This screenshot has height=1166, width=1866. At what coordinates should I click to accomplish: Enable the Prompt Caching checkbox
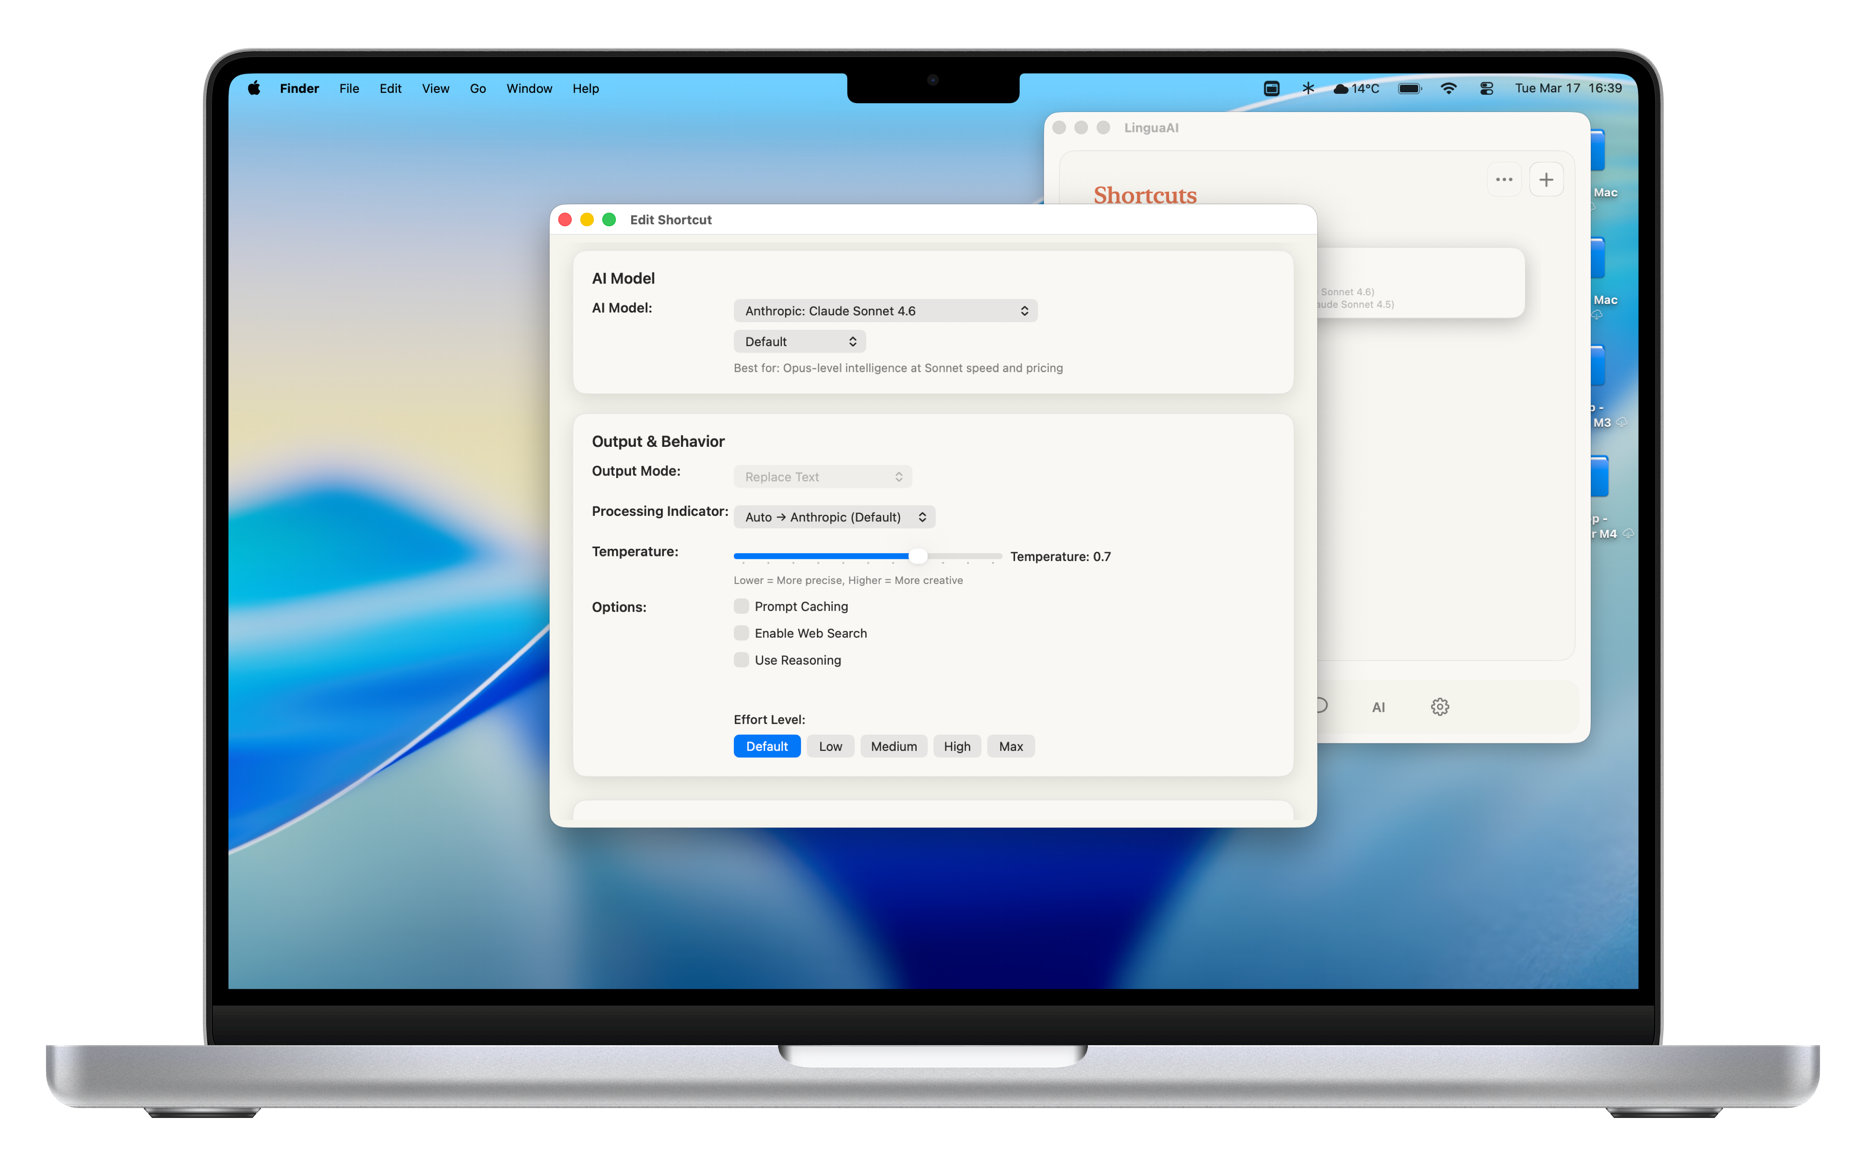[742, 606]
